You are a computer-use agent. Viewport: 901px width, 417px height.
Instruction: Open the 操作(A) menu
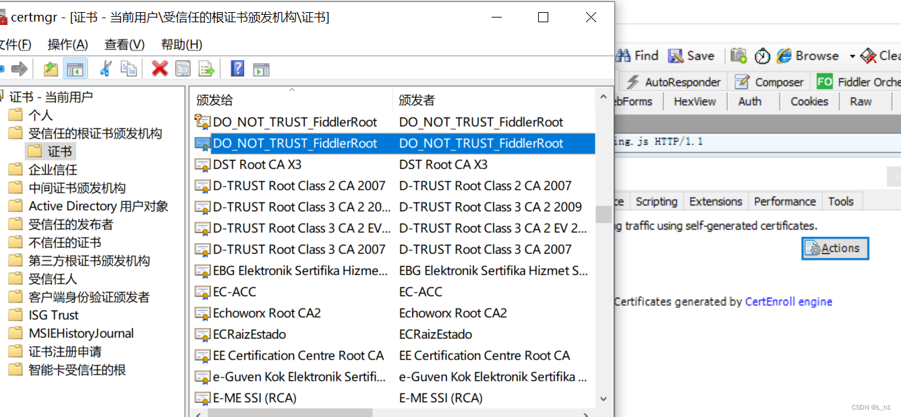tap(67, 44)
